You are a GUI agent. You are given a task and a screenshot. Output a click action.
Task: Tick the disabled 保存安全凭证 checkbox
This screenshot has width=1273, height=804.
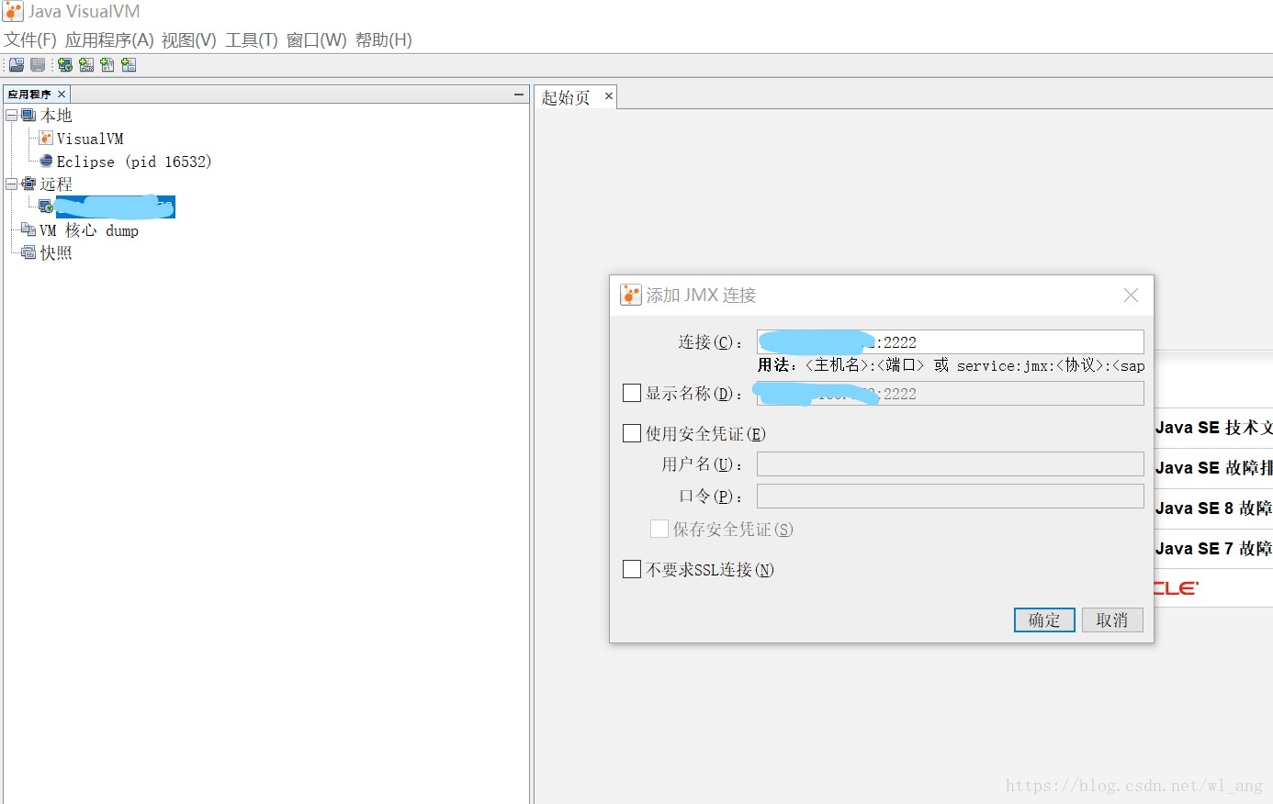[659, 529]
